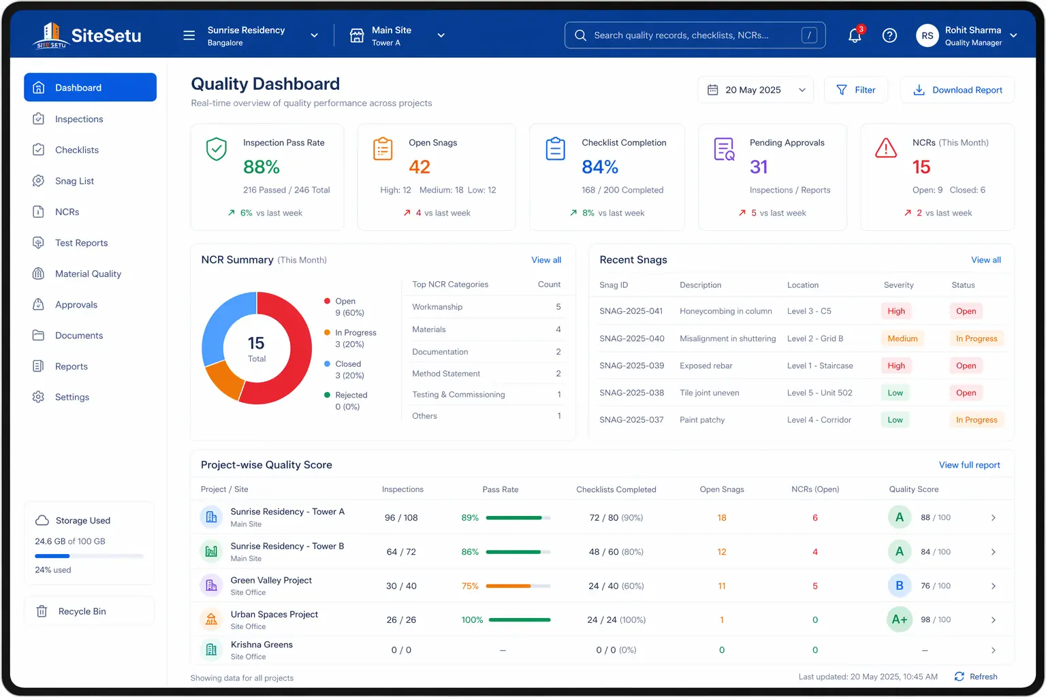Screen dimensions: 1046x697
Task: Open View full report link
Action: click(x=970, y=465)
